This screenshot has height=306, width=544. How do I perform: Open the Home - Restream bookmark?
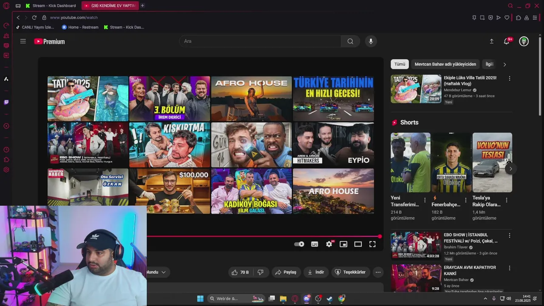tap(80, 27)
